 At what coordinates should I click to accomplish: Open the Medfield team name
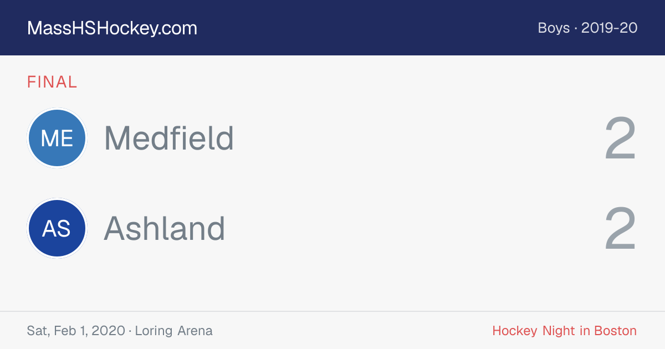169,138
